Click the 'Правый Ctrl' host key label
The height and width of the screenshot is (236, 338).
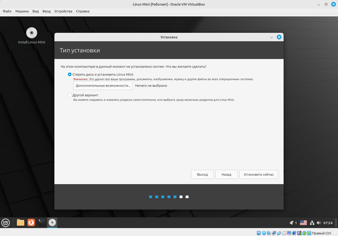point(322,233)
